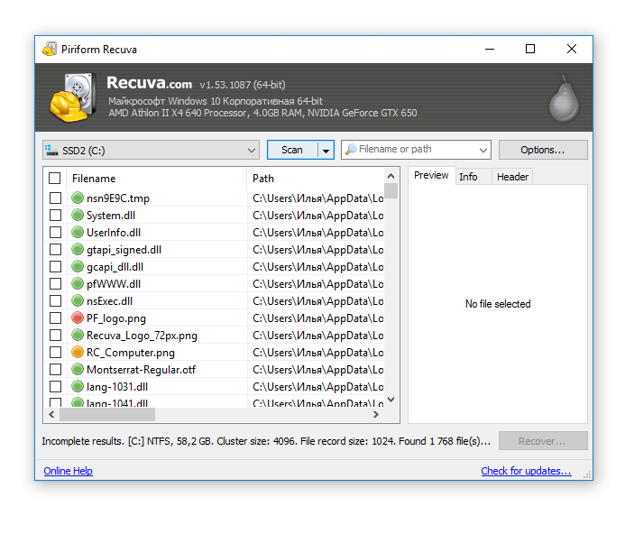Viewport: 625px width, 534px height.
Task: Click the Piriform pear logo
Action: pyautogui.click(x=564, y=97)
